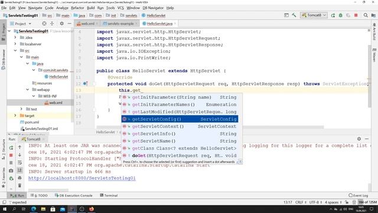Pause output in the Run panel
The image size is (378, 213).
[x=11, y=163]
